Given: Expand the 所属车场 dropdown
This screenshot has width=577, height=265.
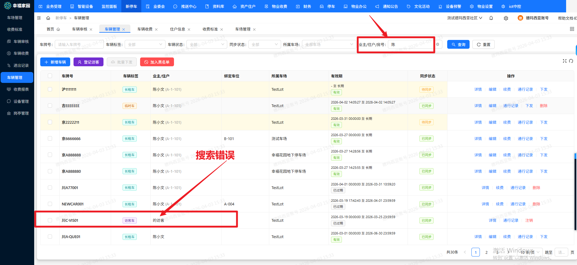Looking at the screenshot, I should (x=329, y=44).
